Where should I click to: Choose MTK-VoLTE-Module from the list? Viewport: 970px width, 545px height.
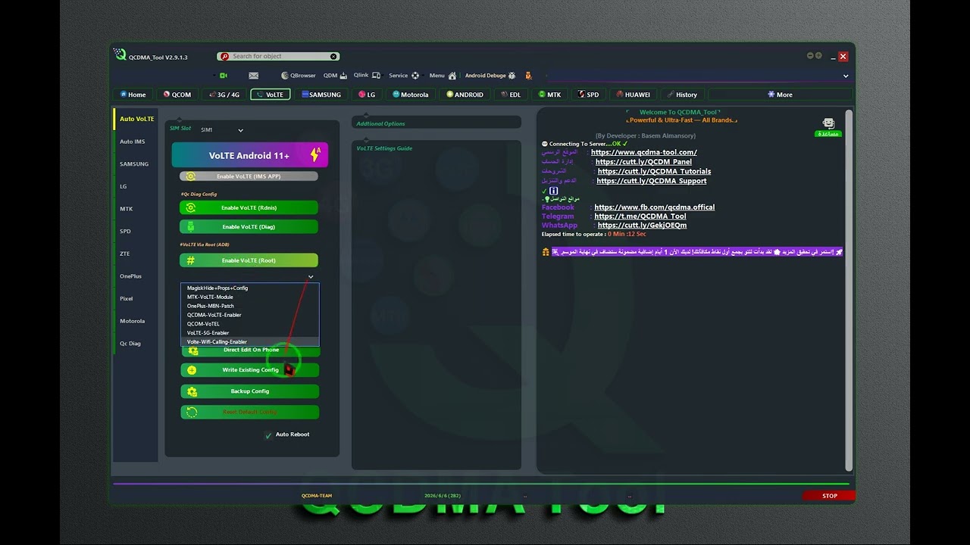[250, 297]
